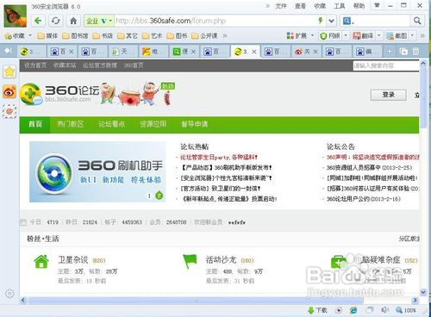Open the 帮助 menu
Viewport: 431px width, 317px height.
359,6
